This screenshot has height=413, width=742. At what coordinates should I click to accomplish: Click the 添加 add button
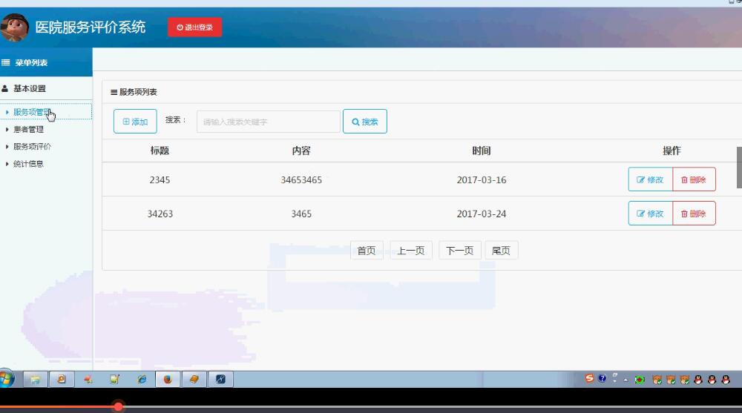coord(135,122)
